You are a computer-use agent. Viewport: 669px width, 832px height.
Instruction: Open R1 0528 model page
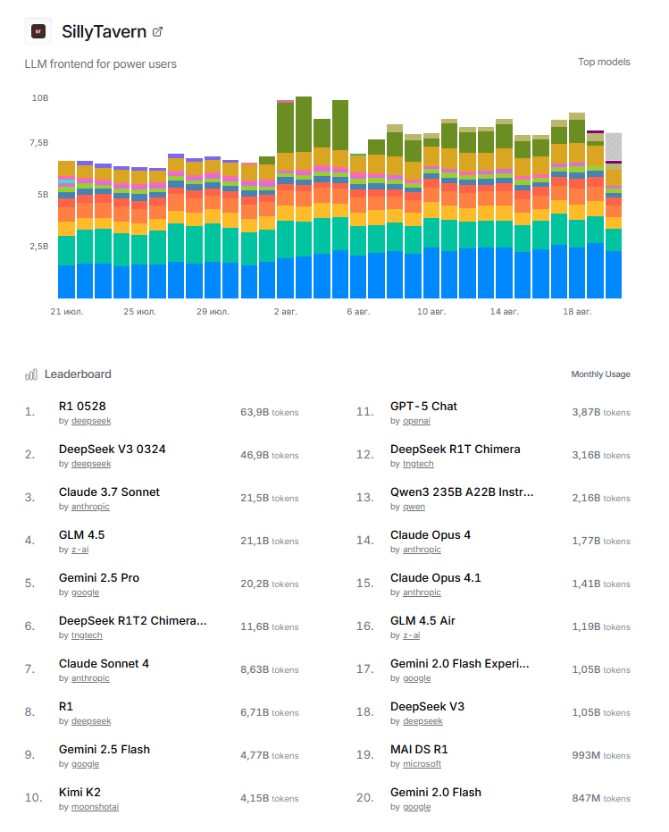pyautogui.click(x=82, y=407)
